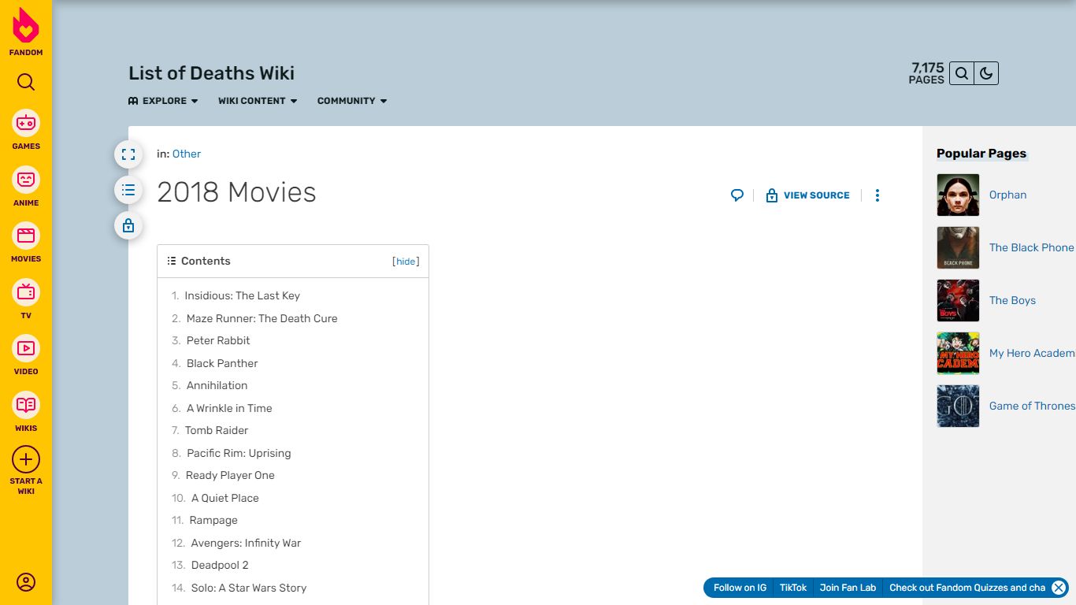1076x605 pixels.
Task: Click Join Fan Lab button
Action: click(848, 588)
